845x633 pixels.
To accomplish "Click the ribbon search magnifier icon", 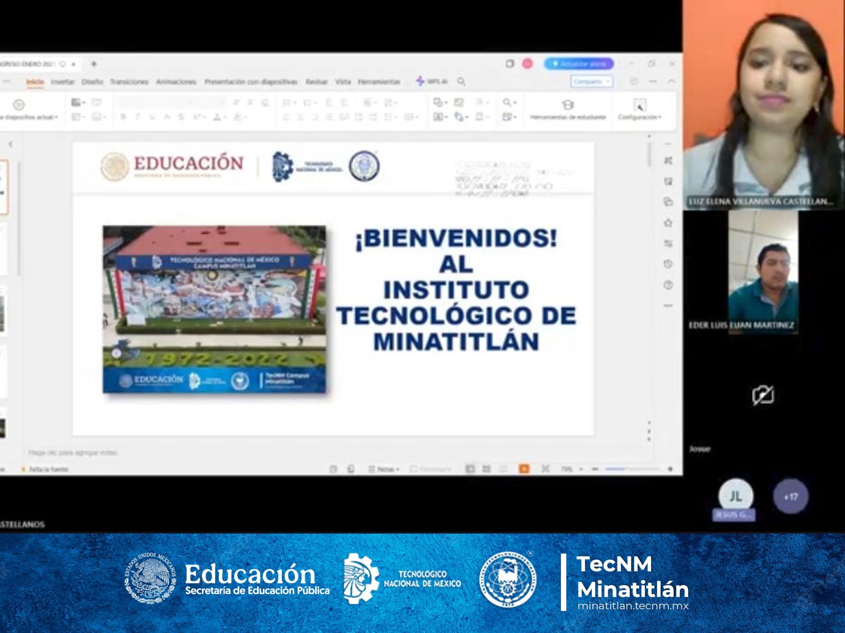I will (x=462, y=81).
